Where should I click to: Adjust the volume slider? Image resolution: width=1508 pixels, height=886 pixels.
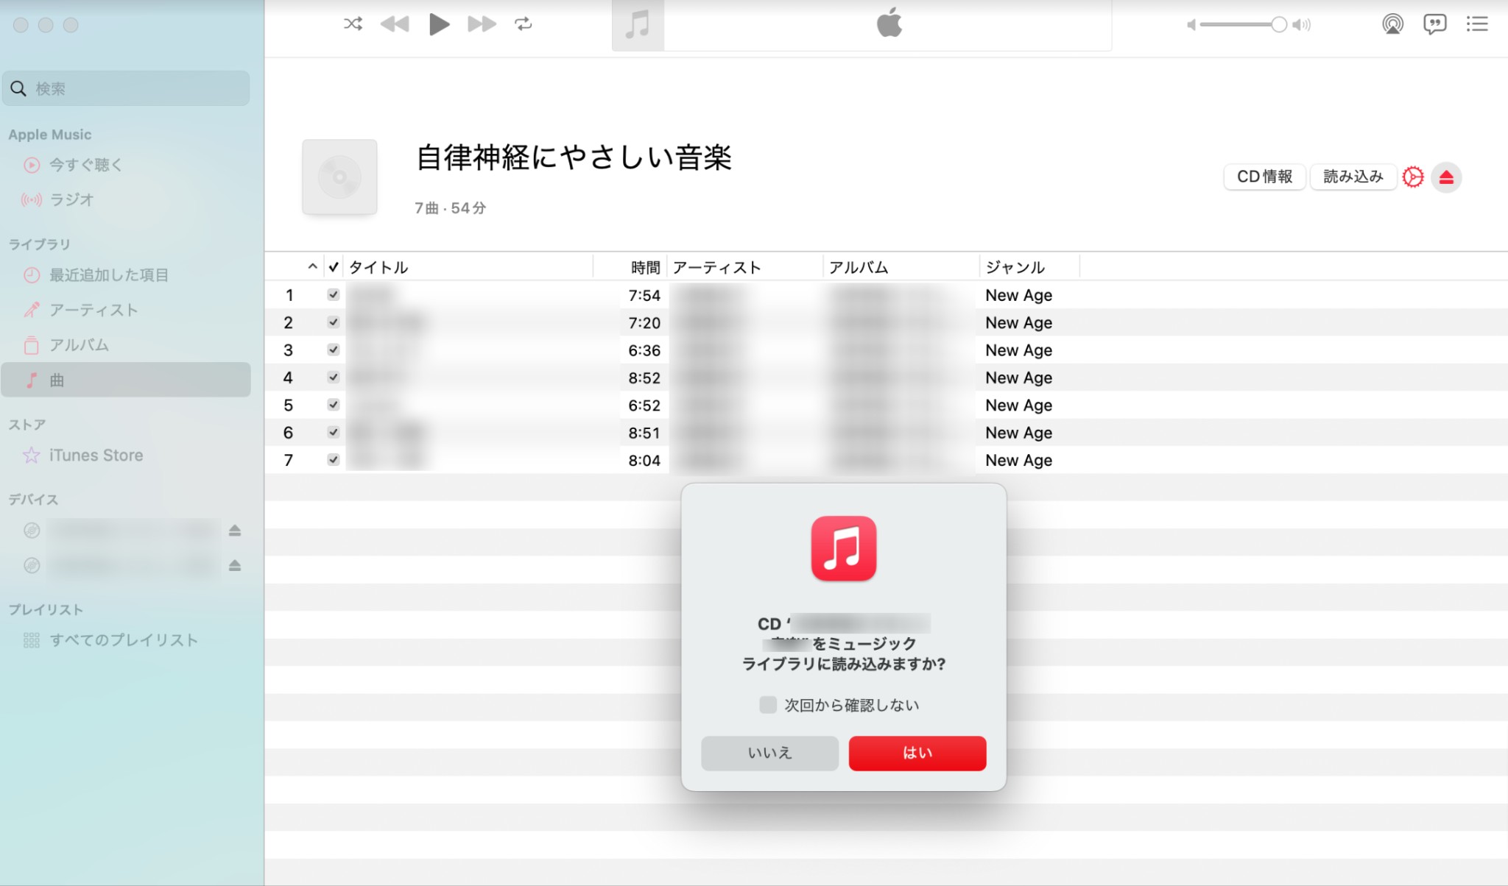[x=1244, y=24]
